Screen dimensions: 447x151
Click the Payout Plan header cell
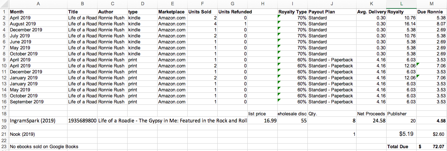coord(332,12)
